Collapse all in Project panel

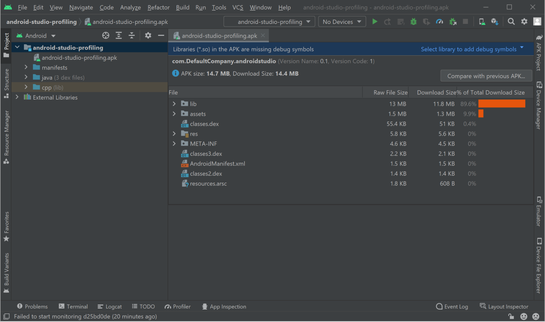(x=132, y=35)
